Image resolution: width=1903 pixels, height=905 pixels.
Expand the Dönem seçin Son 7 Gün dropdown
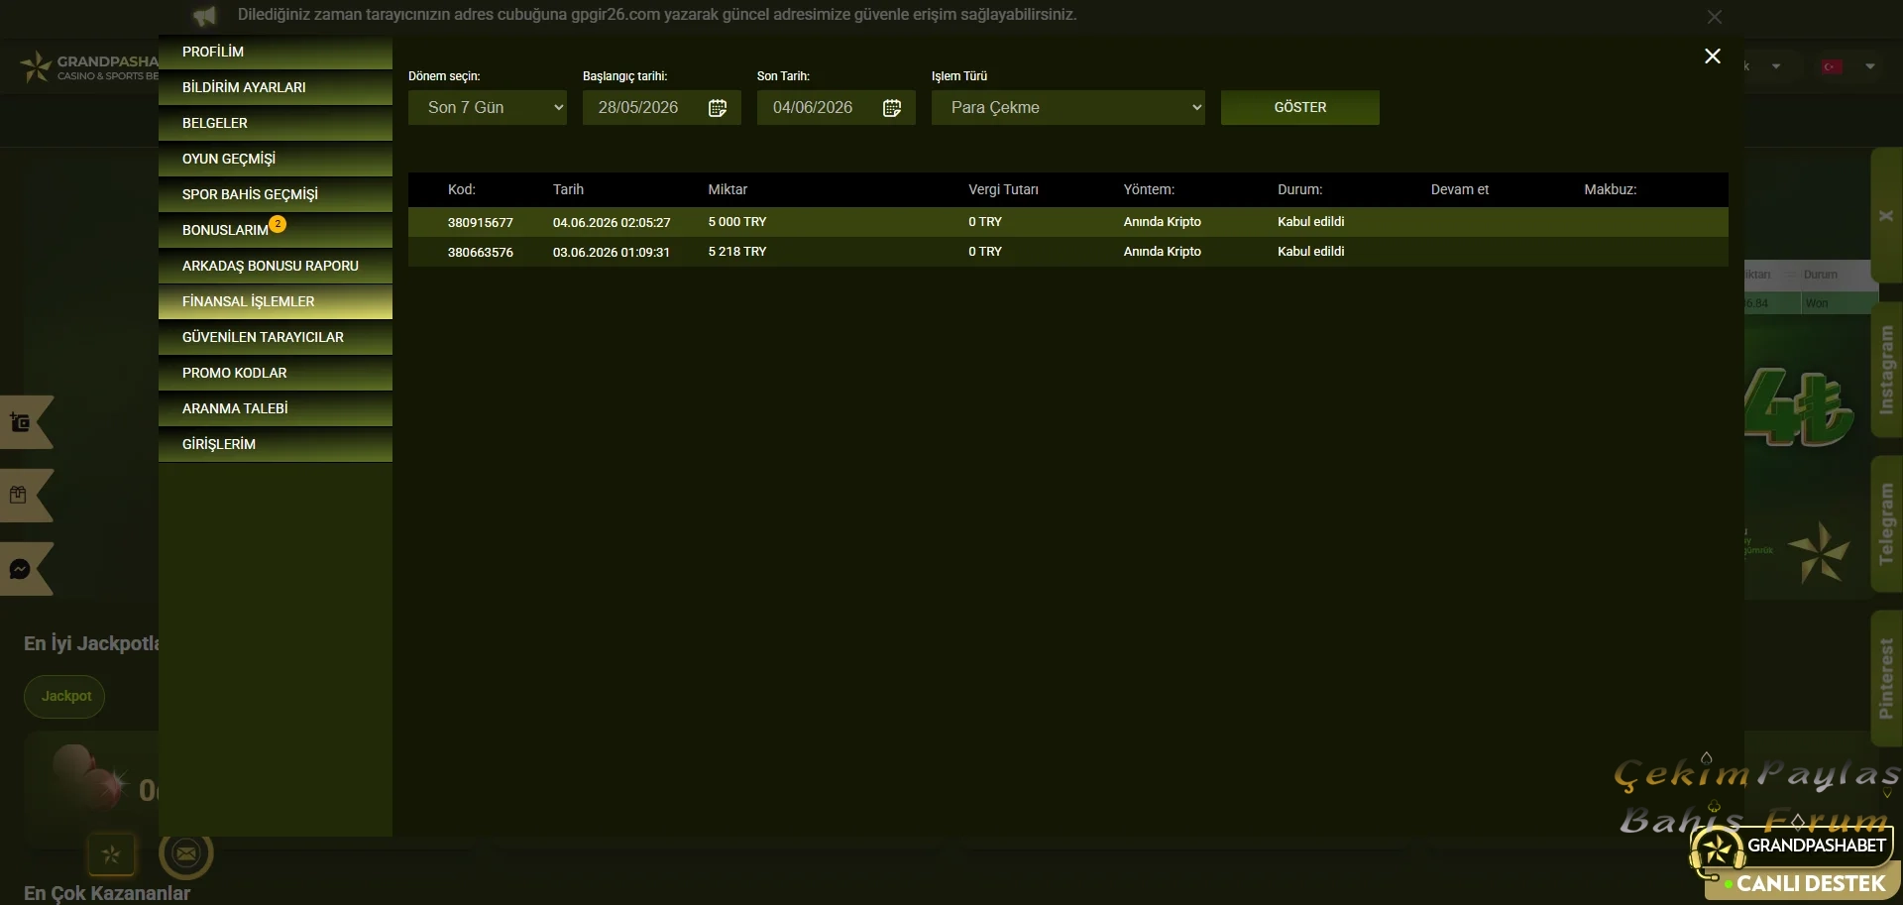(x=488, y=107)
